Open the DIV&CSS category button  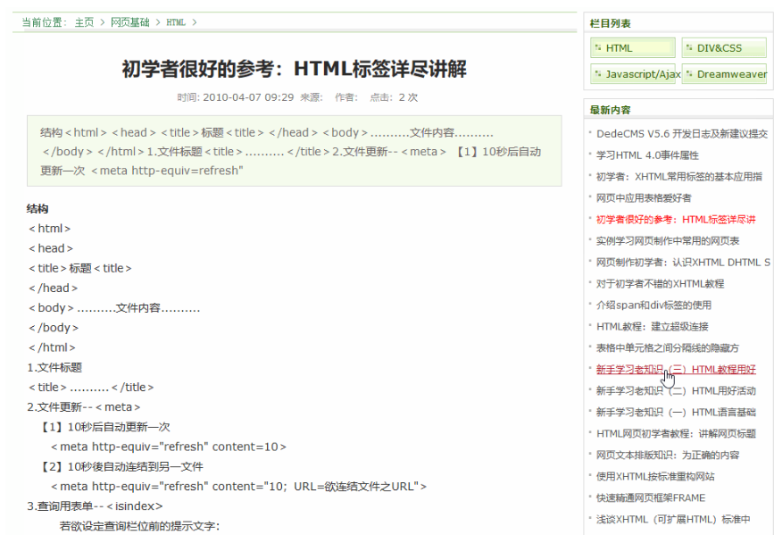(724, 48)
